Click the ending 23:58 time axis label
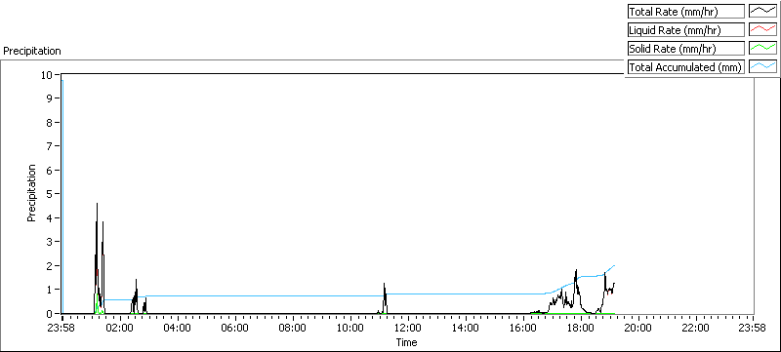This screenshot has height=352, width=781. click(752, 328)
